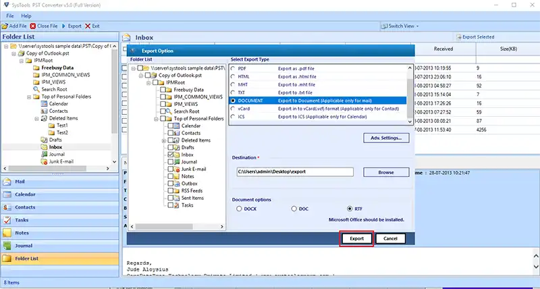Image resolution: width=540 pixels, height=289 pixels.
Task: Select Freebusy Data in left Folder List
Action: click(57, 68)
